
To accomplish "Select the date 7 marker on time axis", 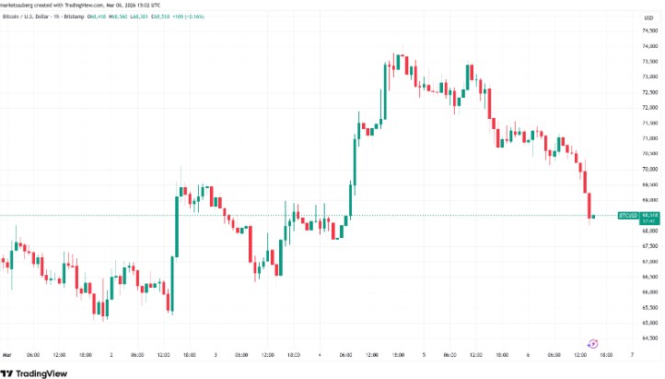I will click(x=632, y=355).
